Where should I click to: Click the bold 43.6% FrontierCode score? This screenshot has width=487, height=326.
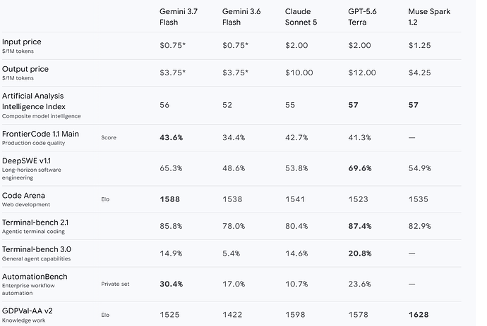tap(171, 137)
